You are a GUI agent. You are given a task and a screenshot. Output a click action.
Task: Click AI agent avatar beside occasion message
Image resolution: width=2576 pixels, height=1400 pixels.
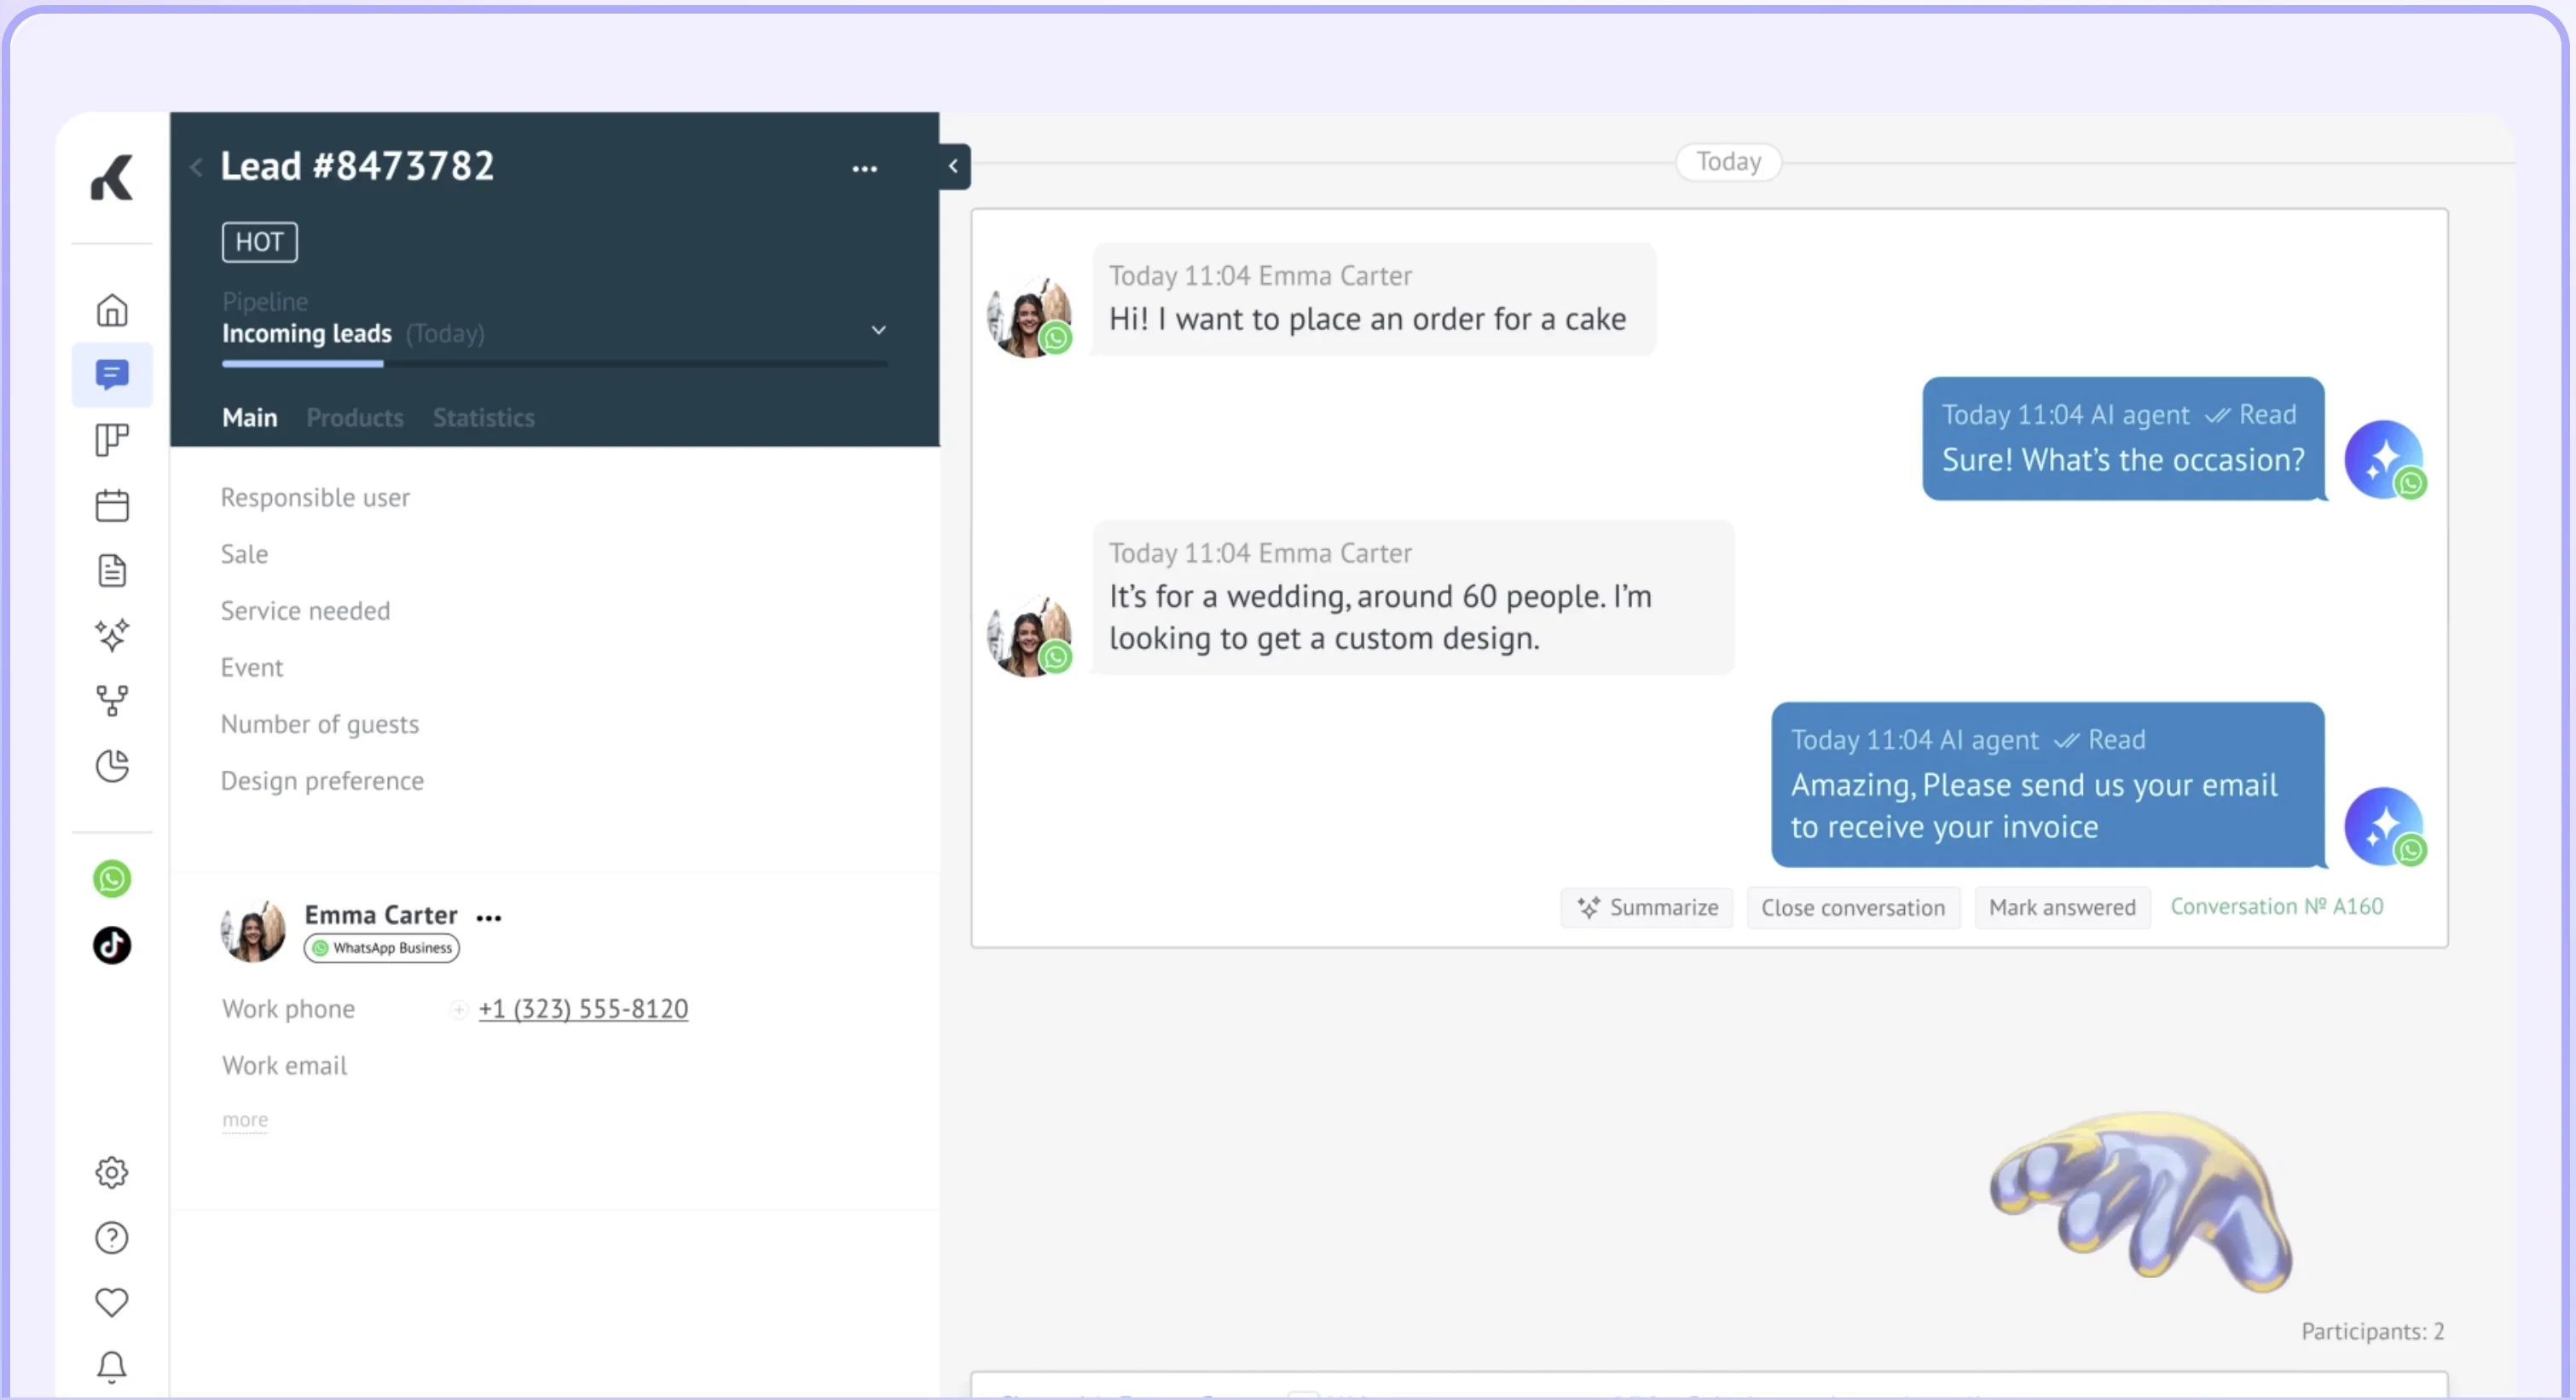(2385, 460)
